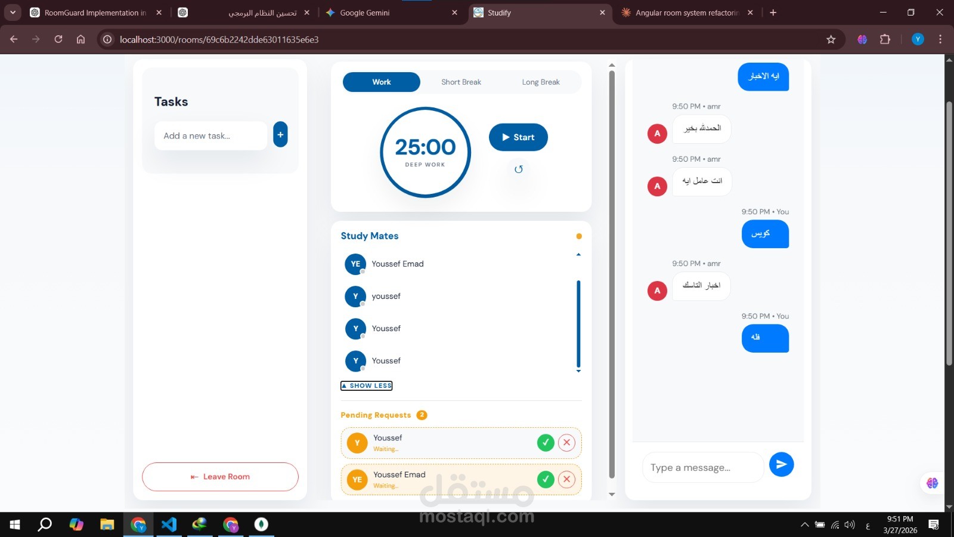Screen dimensions: 954x537
Task: Open the Chrome profile avatar Y
Action: pos(918,39)
